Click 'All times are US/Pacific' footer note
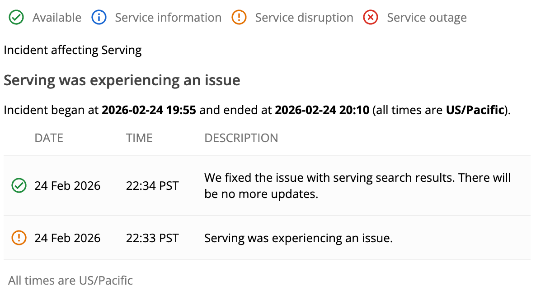536x295 pixels. coord(71,281)
